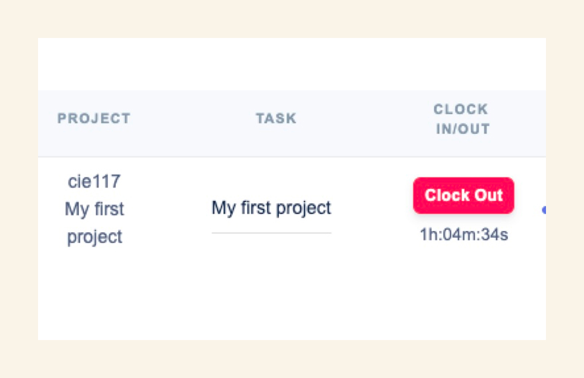Stop tracking via the red Clock Out button
Image resolution: width=584 pixels, height=378 pixels.
coord(463,195)
